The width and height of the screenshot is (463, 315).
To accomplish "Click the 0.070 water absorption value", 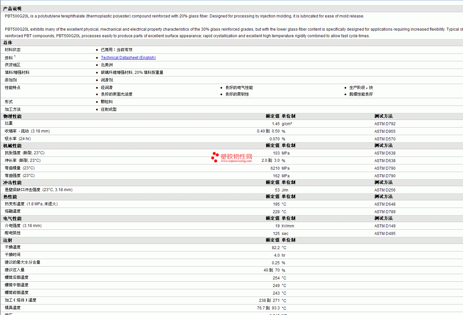I will 274,139.
